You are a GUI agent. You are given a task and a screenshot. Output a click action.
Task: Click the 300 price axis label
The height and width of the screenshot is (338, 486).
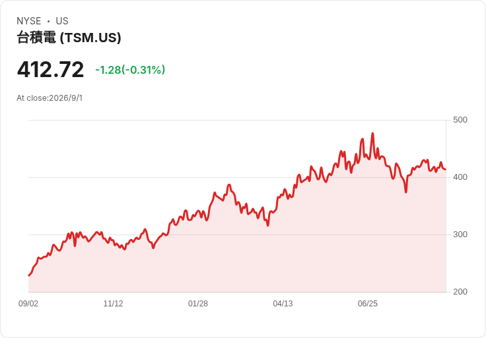[460, 235]
